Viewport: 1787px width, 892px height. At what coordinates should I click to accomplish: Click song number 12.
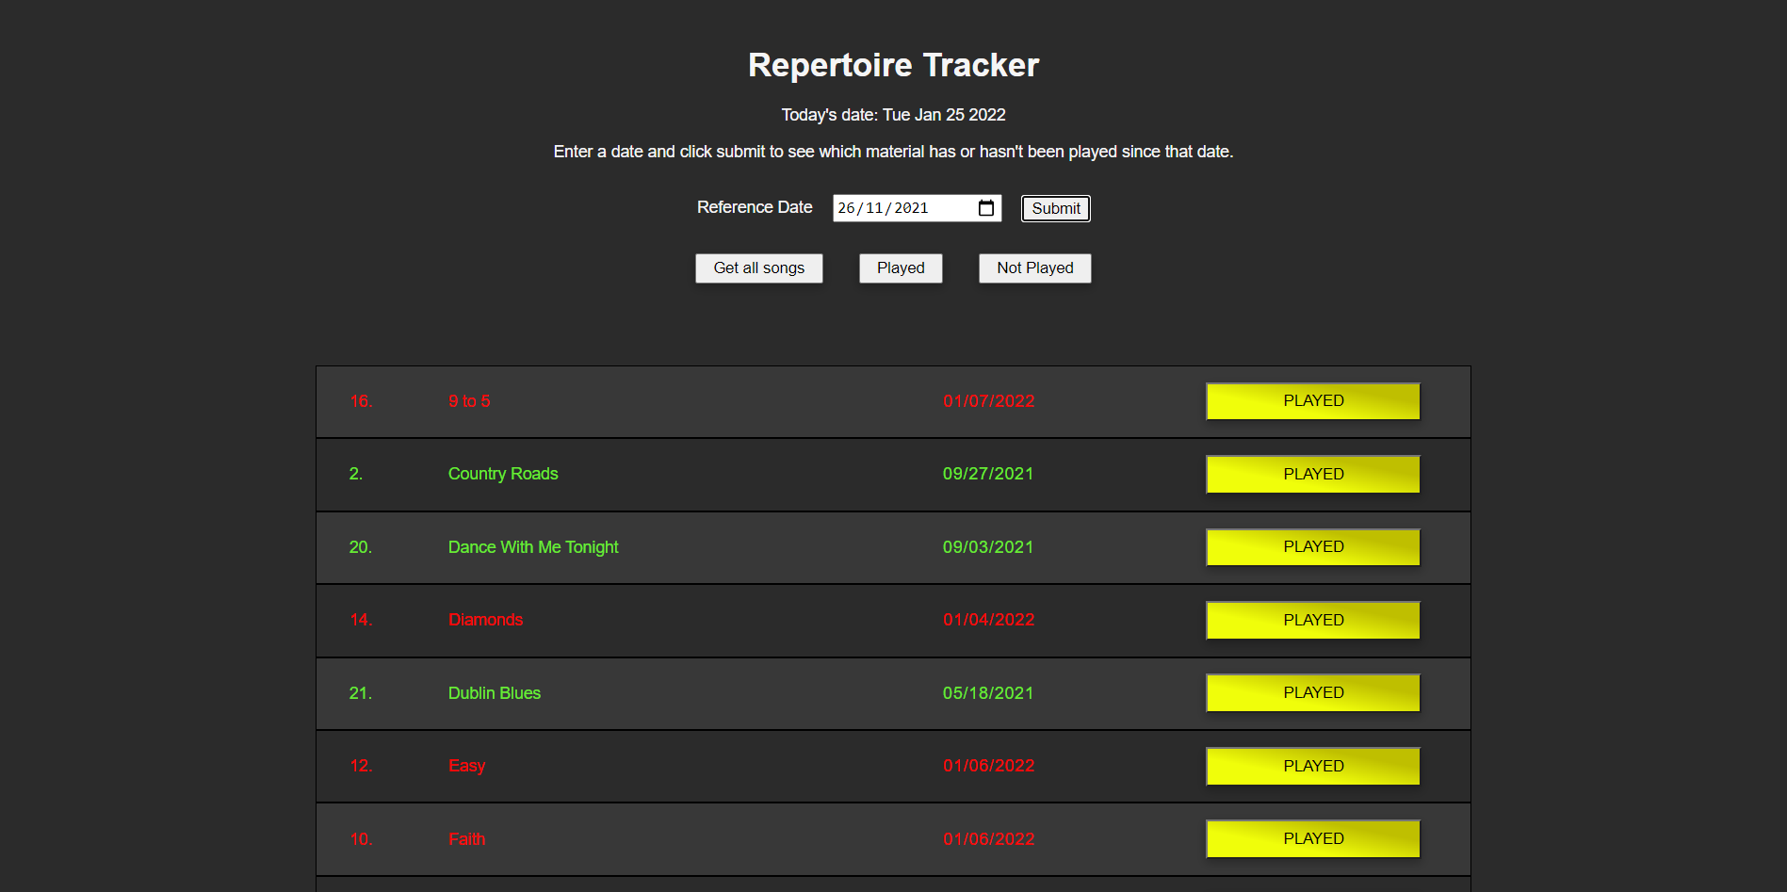(x=362, y=766)
